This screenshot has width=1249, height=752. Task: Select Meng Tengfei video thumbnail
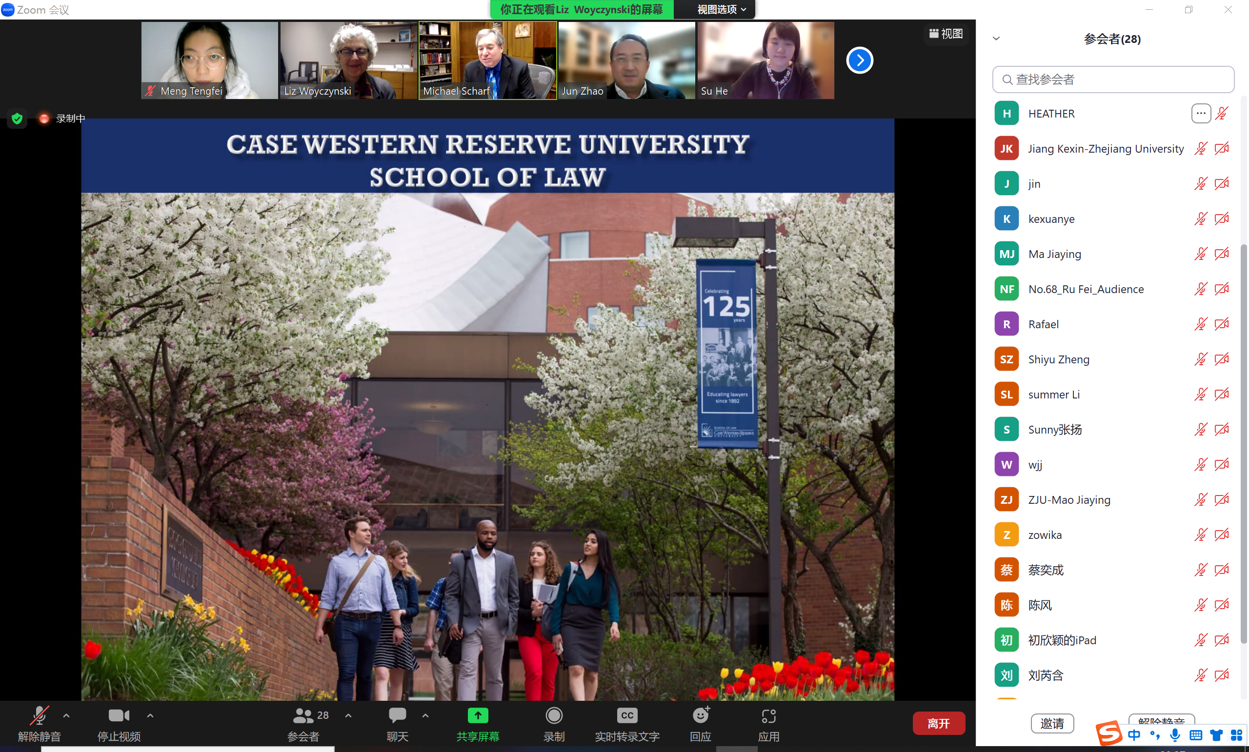coord(209,60)
